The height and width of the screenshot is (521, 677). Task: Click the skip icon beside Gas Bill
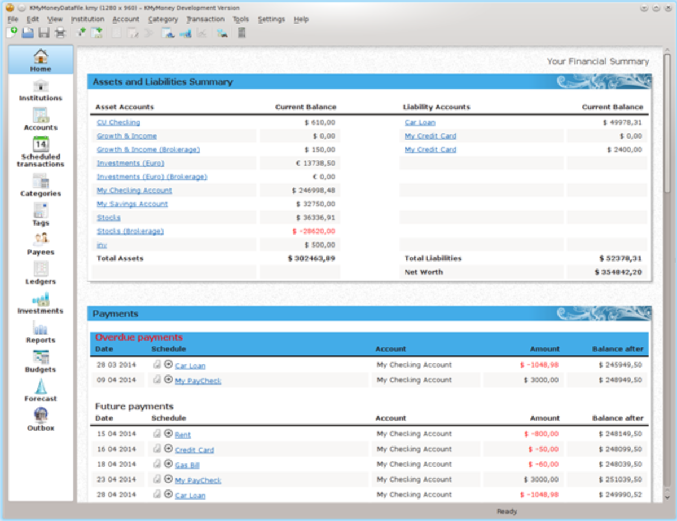pyautogui.click(x=168, y=464)
